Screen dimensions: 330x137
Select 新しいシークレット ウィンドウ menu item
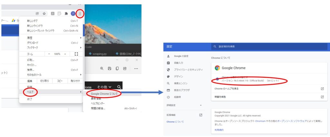51,31
